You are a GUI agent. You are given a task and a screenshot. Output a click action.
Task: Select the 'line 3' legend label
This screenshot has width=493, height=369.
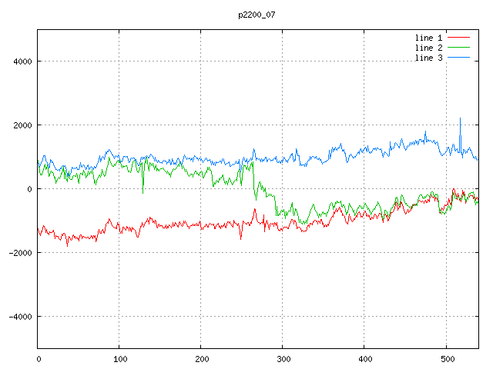(x=428, y=58)
